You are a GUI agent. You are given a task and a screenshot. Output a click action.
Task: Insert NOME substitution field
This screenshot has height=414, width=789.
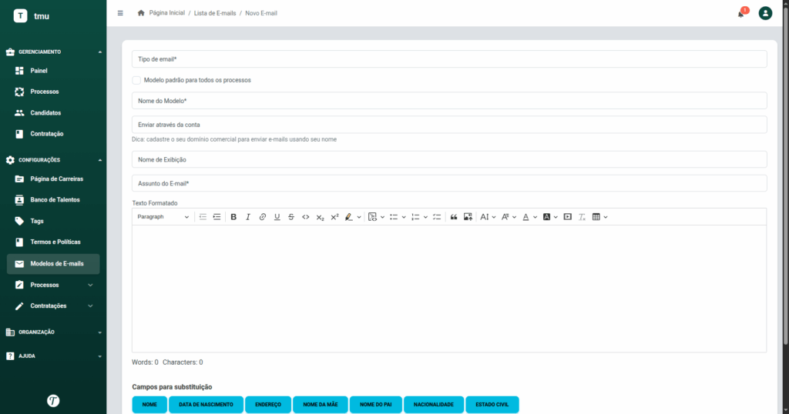click(x=149, y=405)
